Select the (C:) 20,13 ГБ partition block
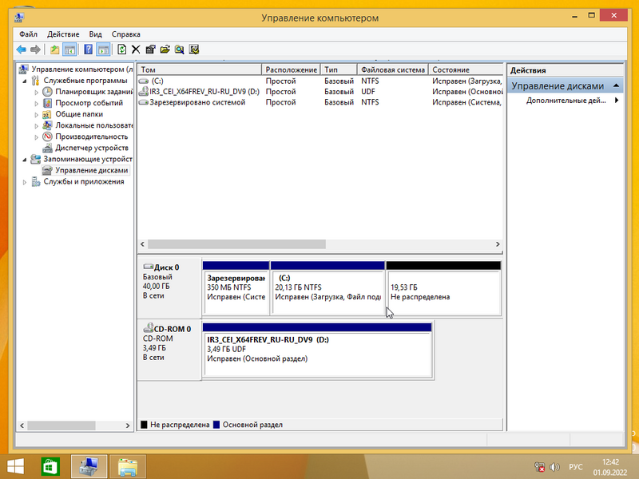Viewport: 639px width, 479px height. [x=327, y=288]
